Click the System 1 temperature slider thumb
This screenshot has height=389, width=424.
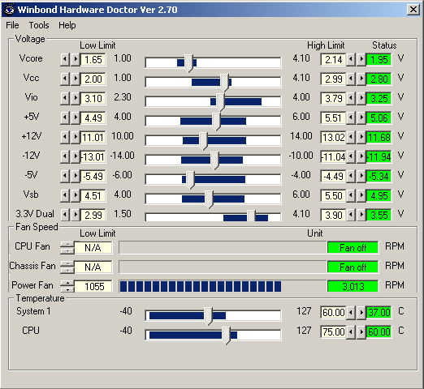click(208, 316)
